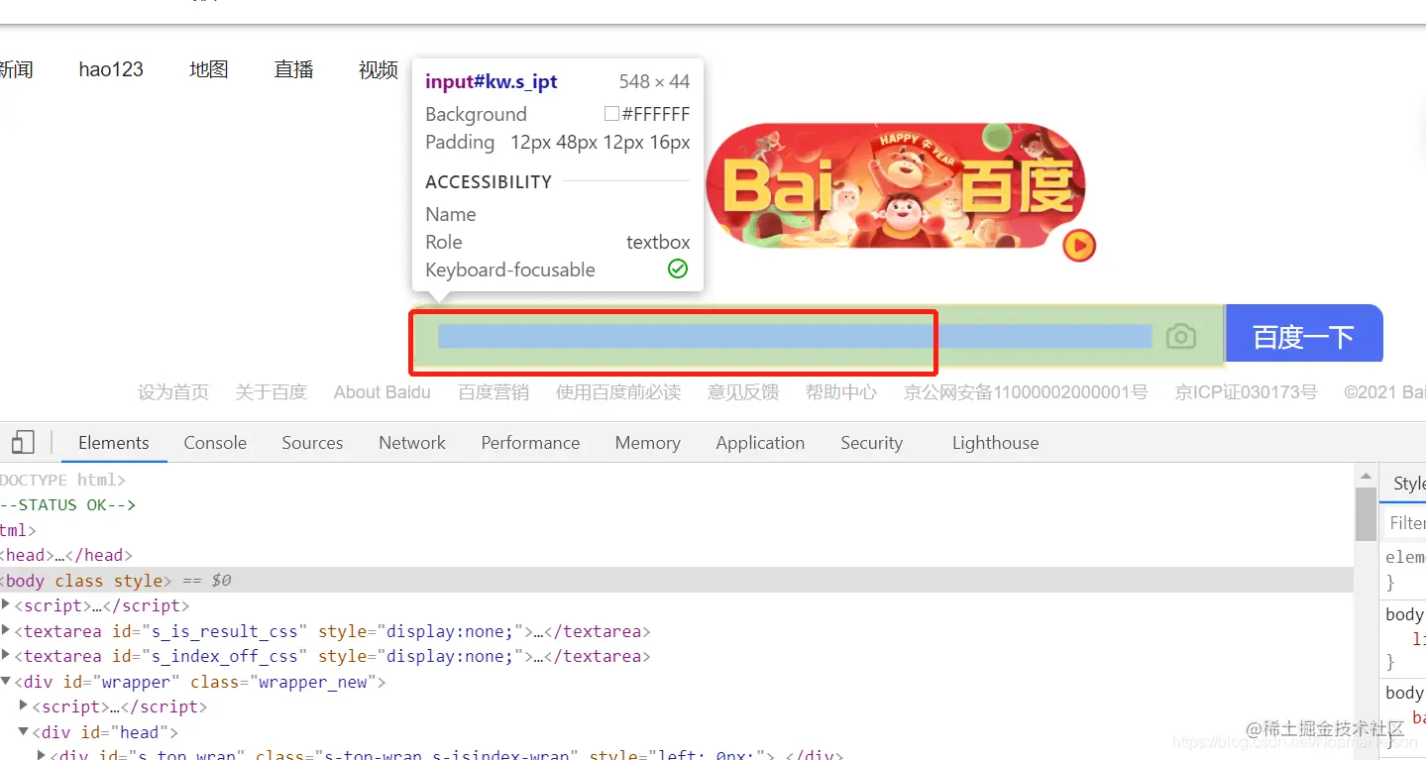Collapse the div#wrapper node

(x=7, y=682)
